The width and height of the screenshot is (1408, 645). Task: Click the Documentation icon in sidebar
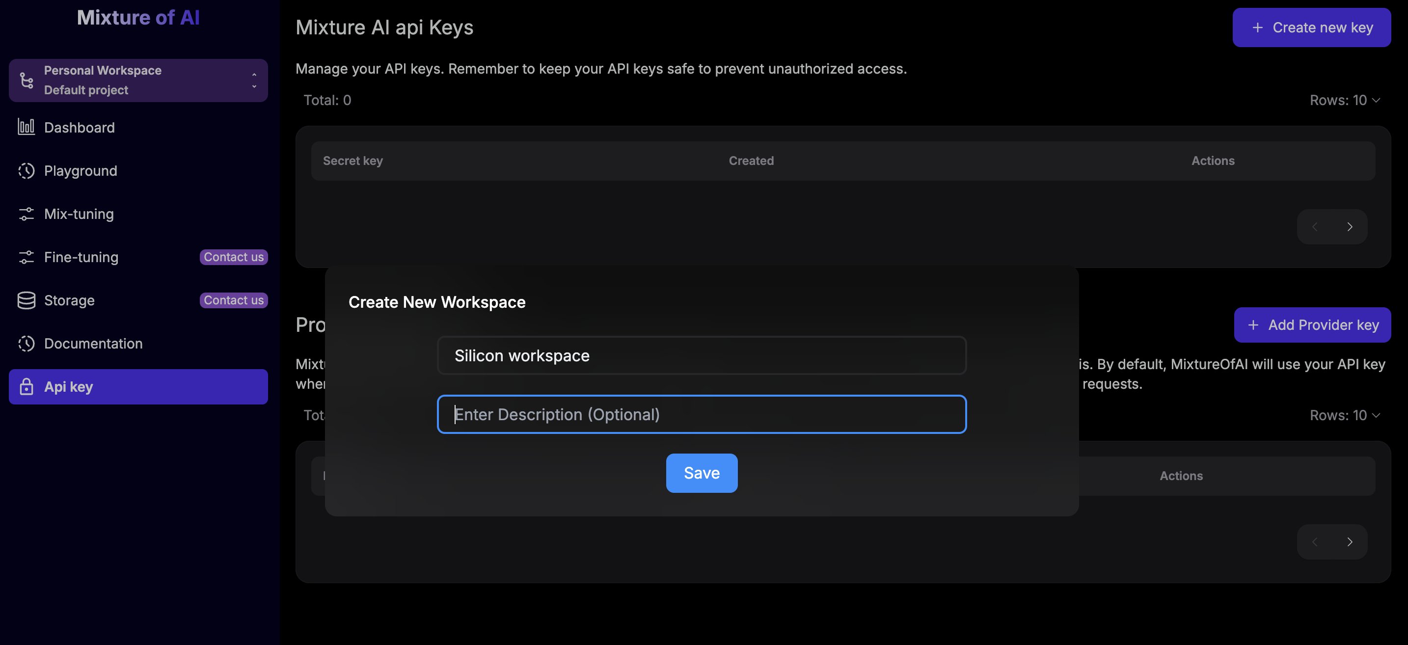point(26,343)
